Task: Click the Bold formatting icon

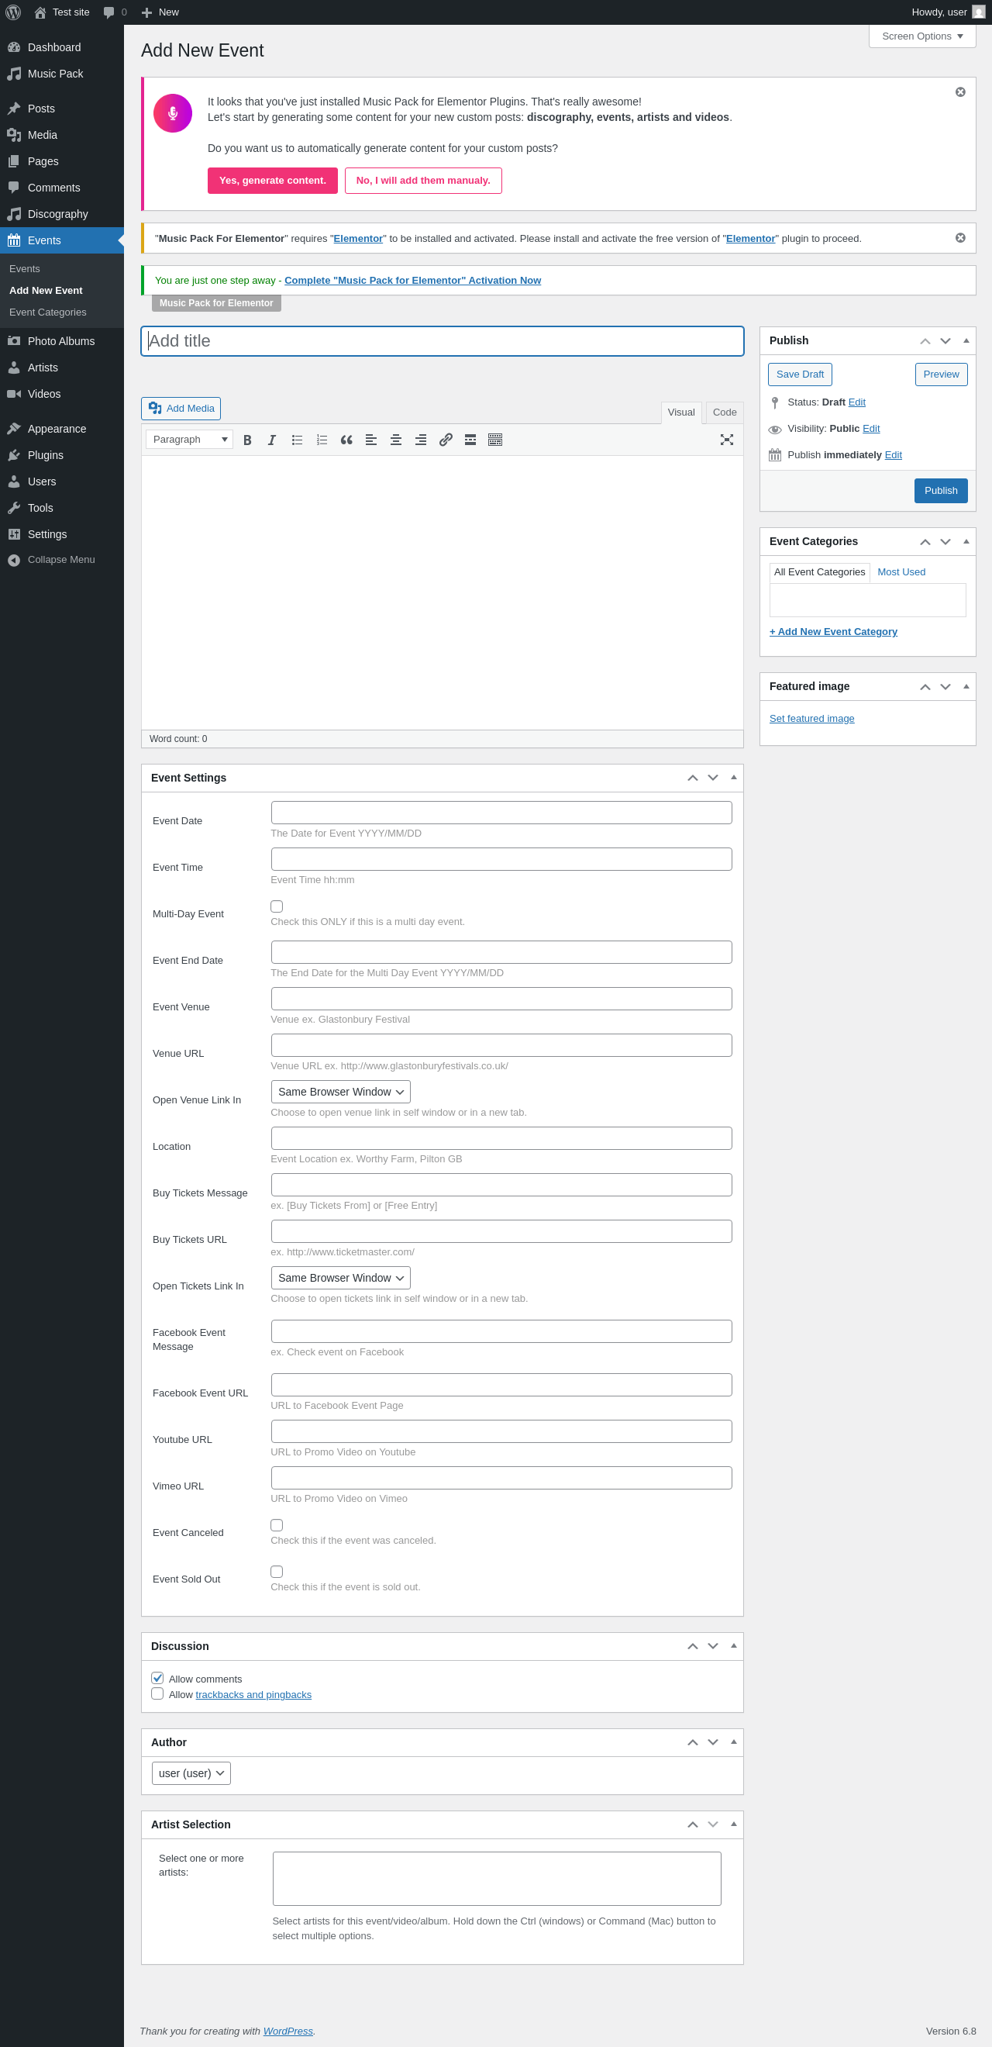Action: [247, 440]
